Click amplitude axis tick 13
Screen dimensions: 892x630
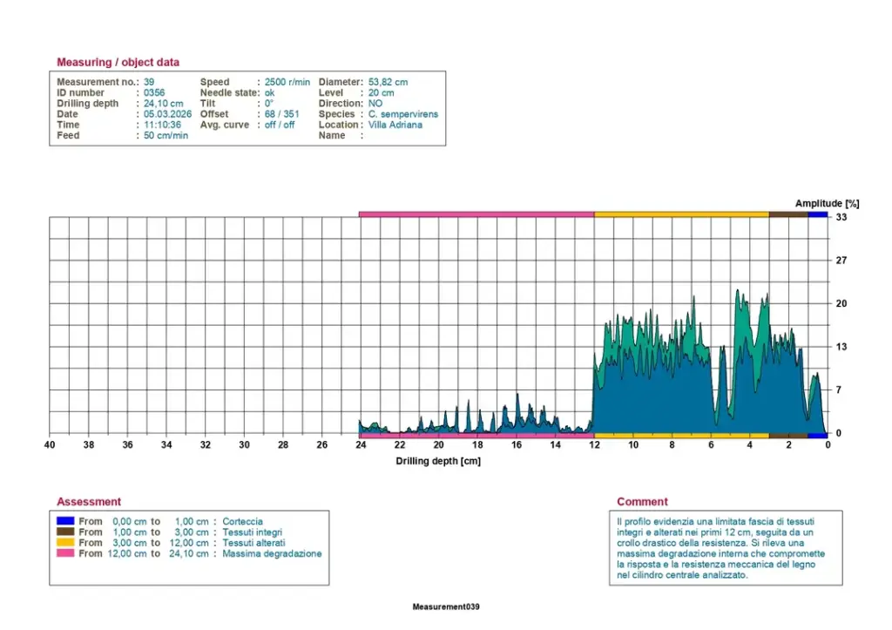841,347
